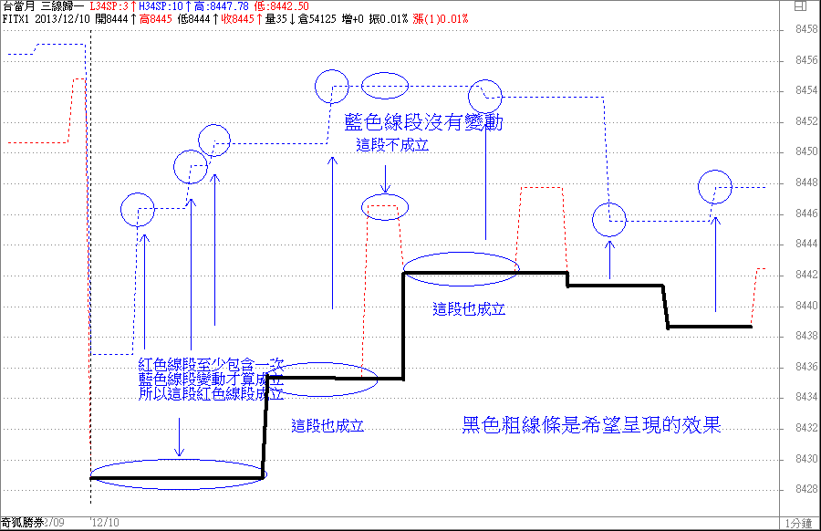Click the '12/10 date marker on time axis
821x531 pixels.
[105, 523]
